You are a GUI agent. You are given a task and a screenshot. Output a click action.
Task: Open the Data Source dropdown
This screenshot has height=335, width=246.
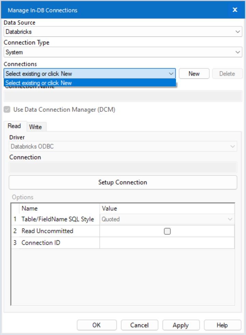click(237, 31)
